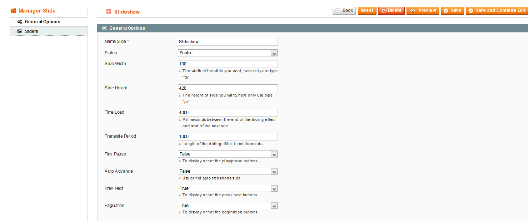The image size is (529, 222).
Task: Click the Translate Period label
Action: [x=120, y=136]
